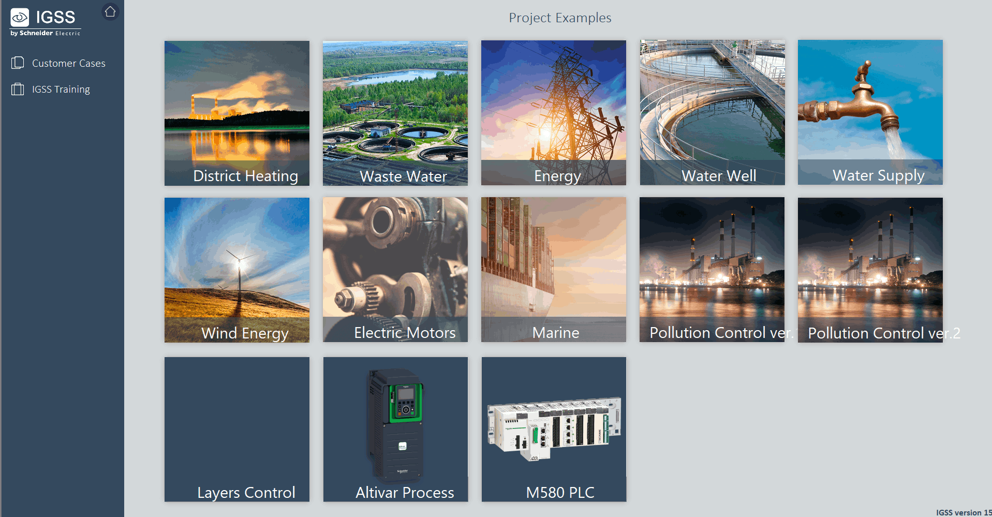Viewport: 992px width, 517px height.
Task: Open IGSS Training menu item
Action: [x=61, y=89]
